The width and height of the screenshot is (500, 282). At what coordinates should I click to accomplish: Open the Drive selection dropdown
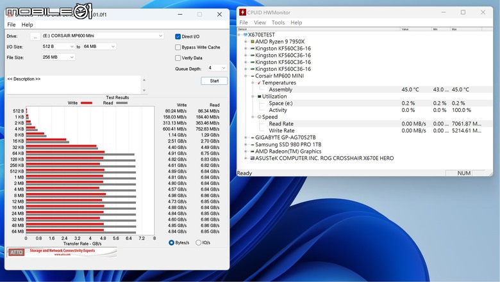click(x=103, y=36)
